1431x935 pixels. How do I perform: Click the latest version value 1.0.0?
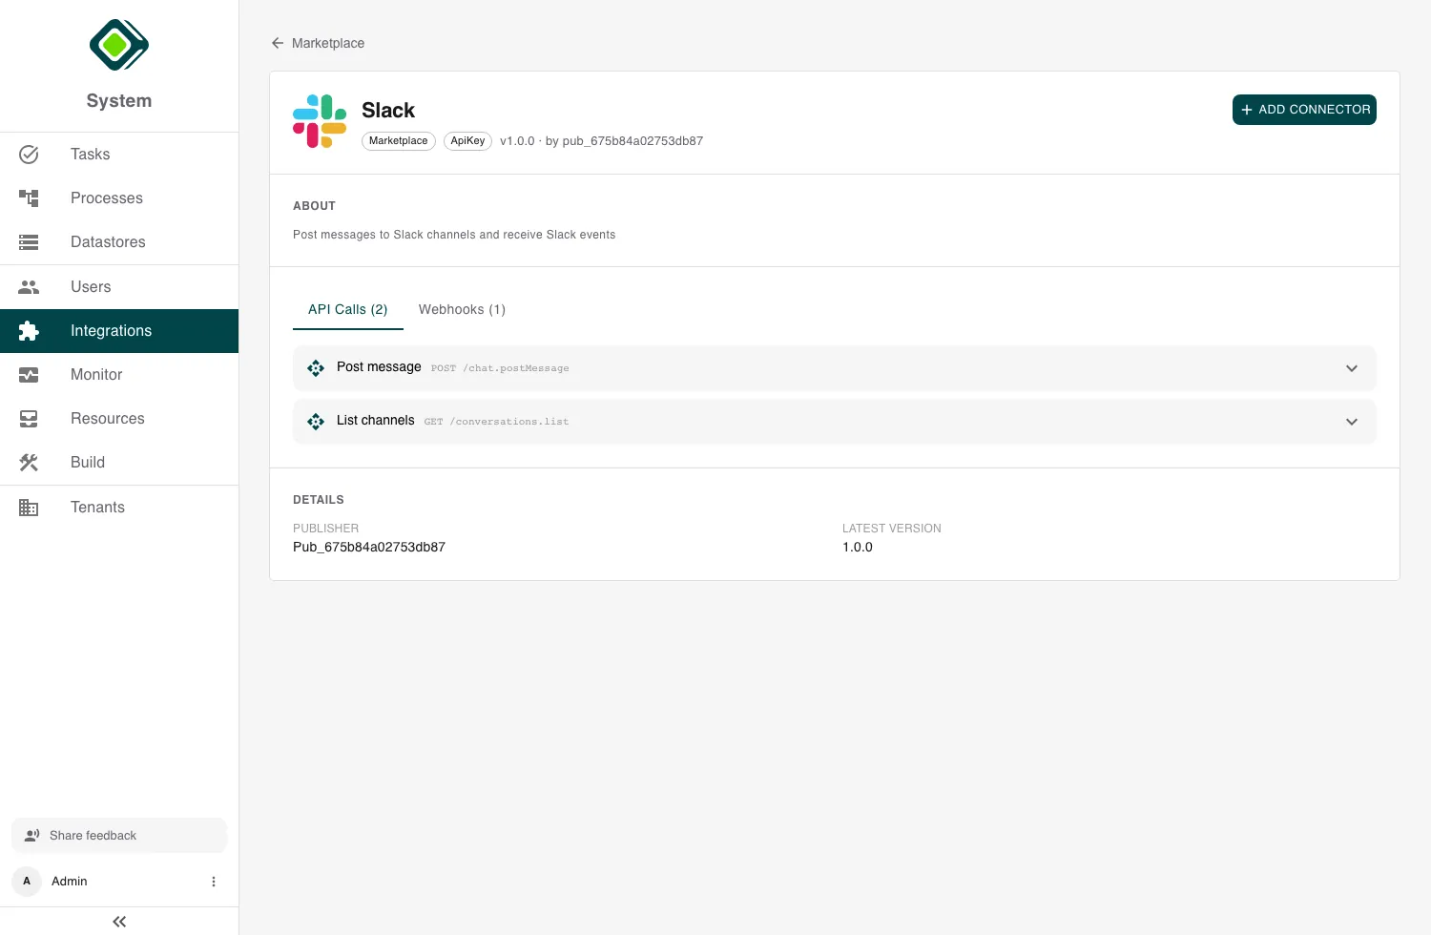pos(858,548)
